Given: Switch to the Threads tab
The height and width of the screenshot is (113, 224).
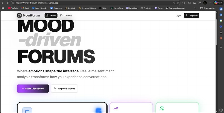Looking at the screenshot, I should click(x=66, y=16).
